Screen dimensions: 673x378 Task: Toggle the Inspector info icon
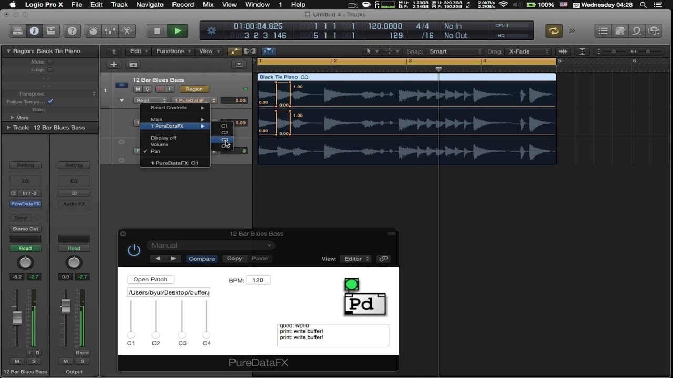click(x=34, y=30)
